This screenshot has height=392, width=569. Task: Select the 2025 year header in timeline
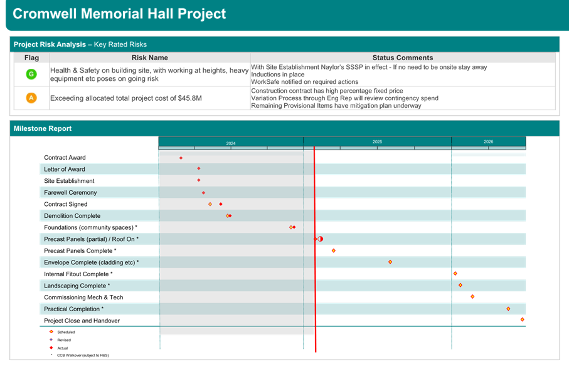pyautogui.click(x=377, y=142)
